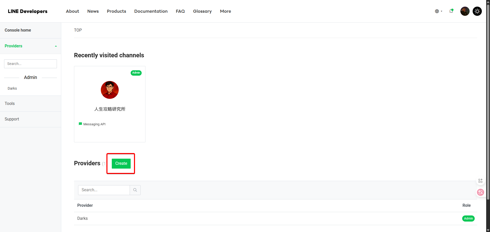Image resolution: width=490 pixels, height=232 pixels.
Task: Open the language globe selector
Action: coord(438,11)
